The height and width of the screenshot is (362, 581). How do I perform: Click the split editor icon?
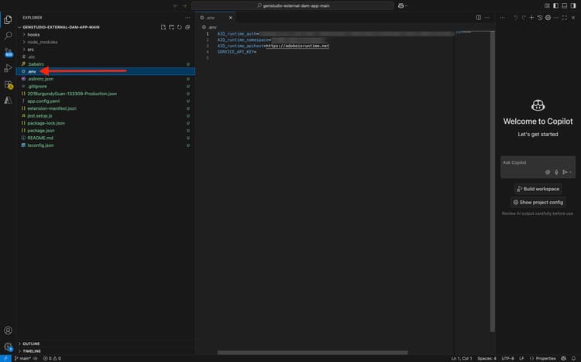pyautogui.click(x=477, y=17)
